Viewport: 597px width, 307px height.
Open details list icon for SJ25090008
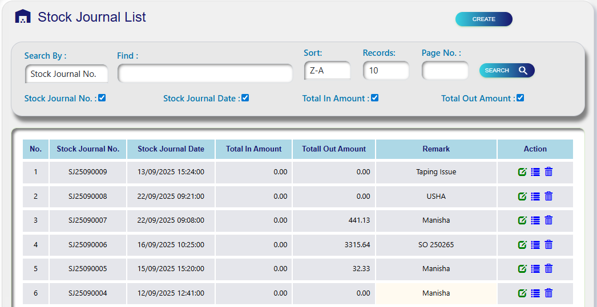point(535,197)
